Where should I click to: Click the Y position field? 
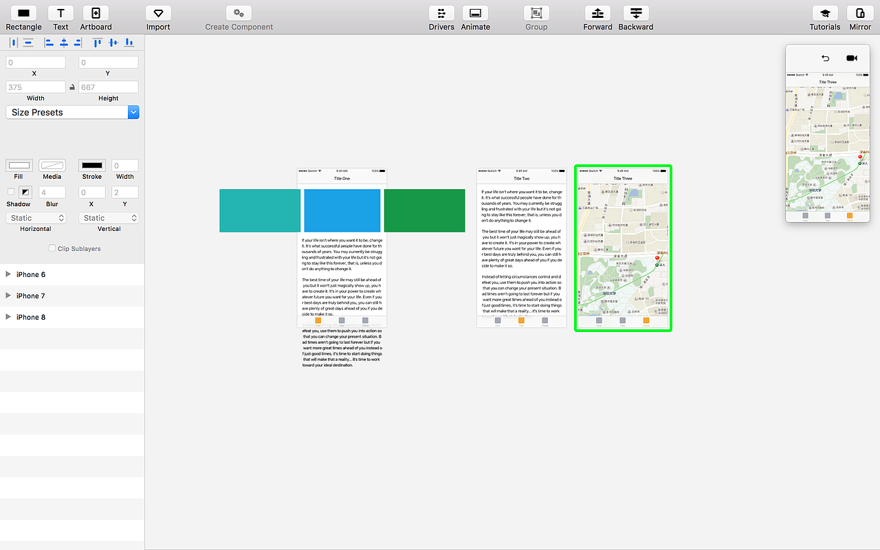109,63
